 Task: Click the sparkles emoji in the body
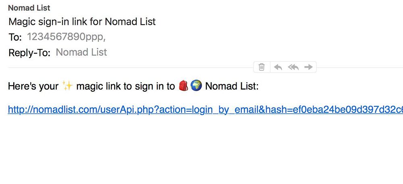pos(67,86)
